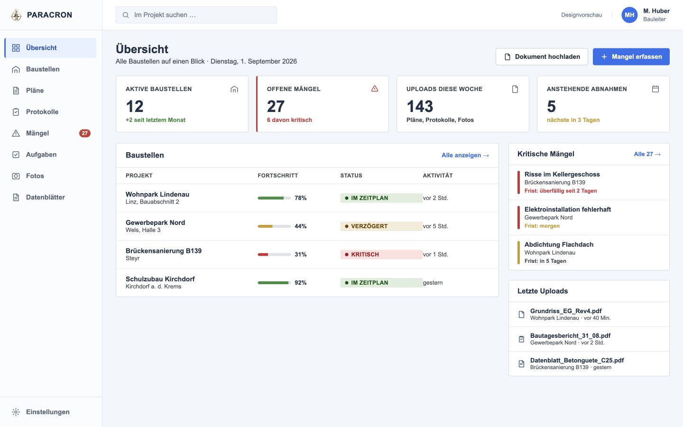Click the Designvorschau label in the header
The width and height of the screenshot is (683, 427).
click(x=581, y=15)
